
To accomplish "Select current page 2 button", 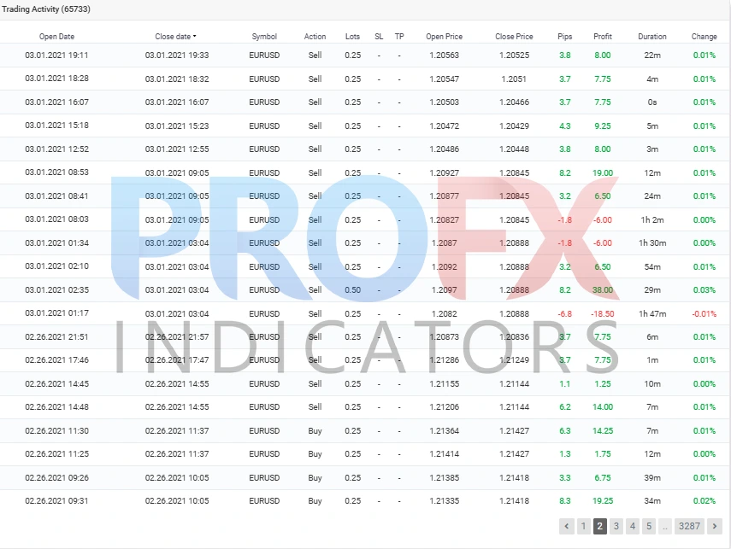I will 599,526.
